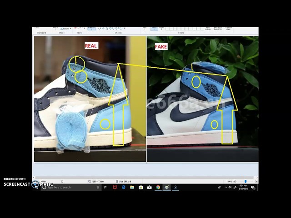Click zoom in plus button
This screenshot has width=291, height=218.
256,182
